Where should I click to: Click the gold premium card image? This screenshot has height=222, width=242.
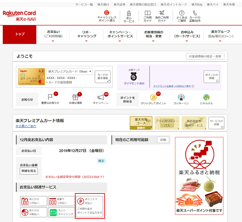[x=31, y=77]
